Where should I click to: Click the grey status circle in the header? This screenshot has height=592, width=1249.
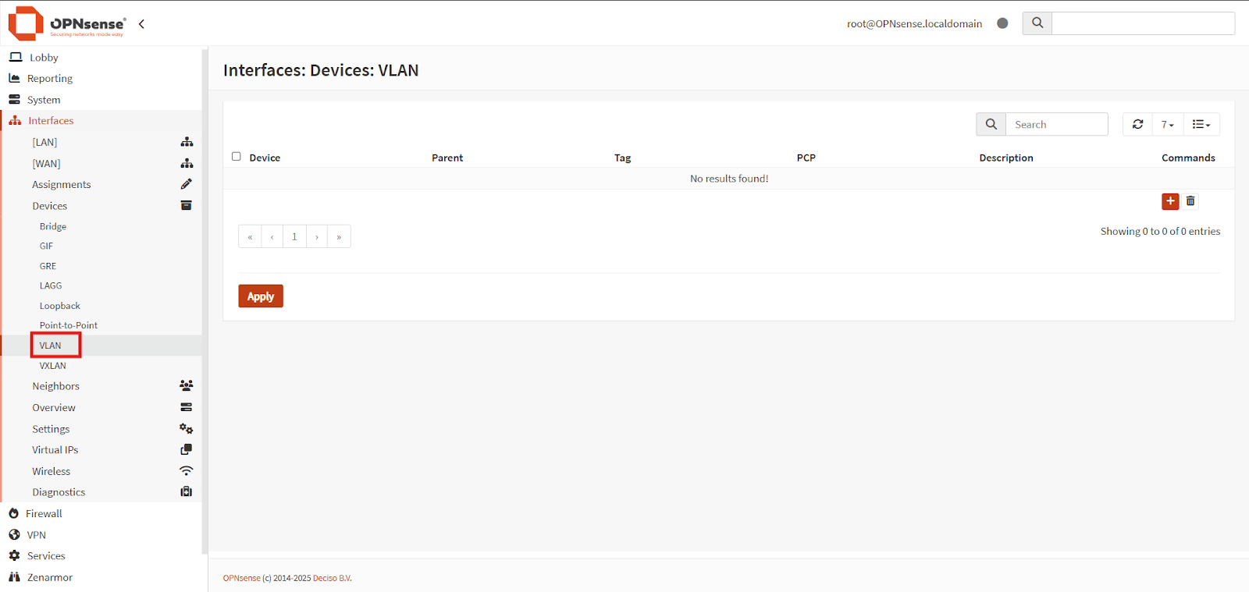pos(1002,23)
